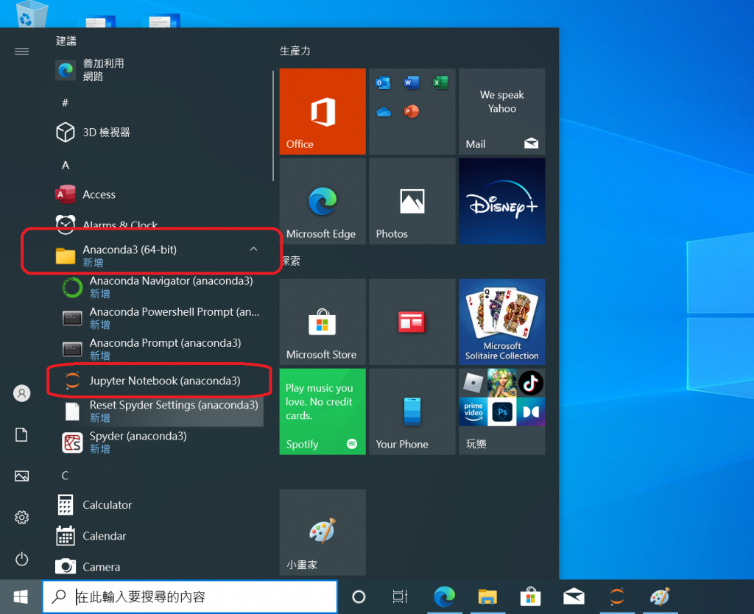Click Roblox icon in 玩樂 folder
754x614 pixels.
coord(473,384)
